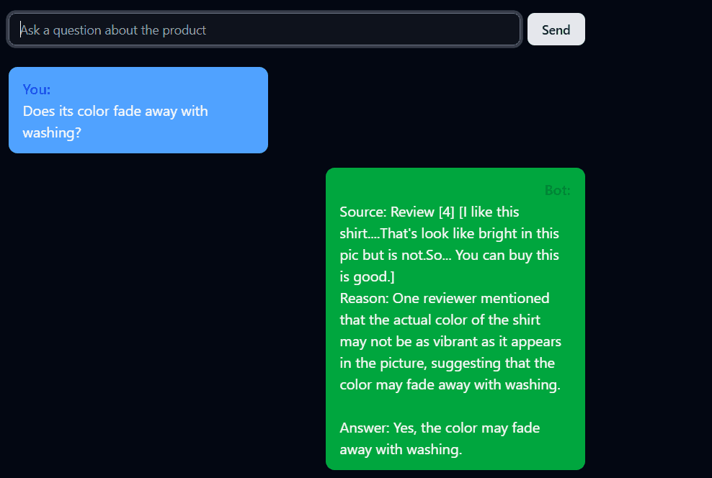Click the final "away with washing." answer line
This screenshot has width=712, height=478.
coord(401,450)
